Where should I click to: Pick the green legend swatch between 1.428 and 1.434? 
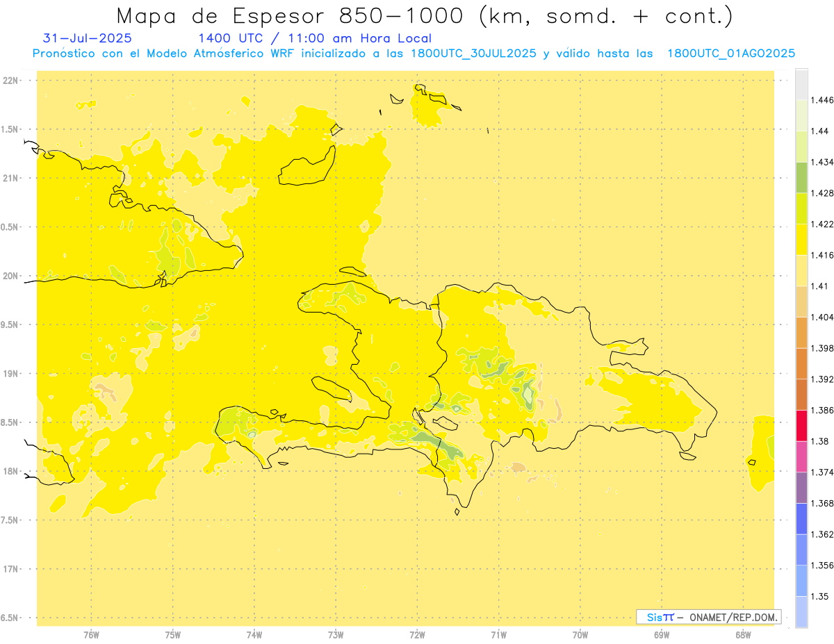[801, 178]
